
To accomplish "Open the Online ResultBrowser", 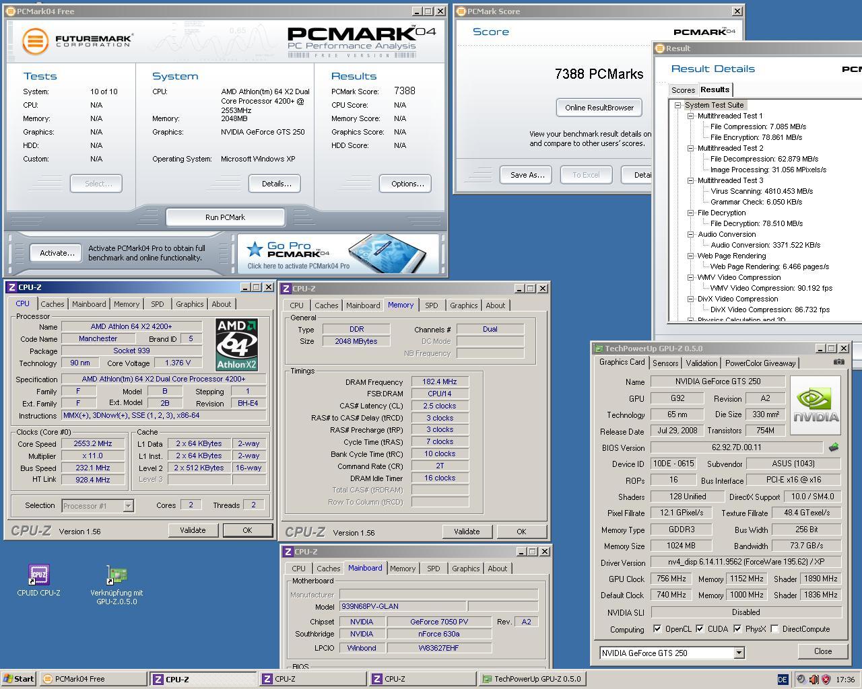I will click(599, 108).
